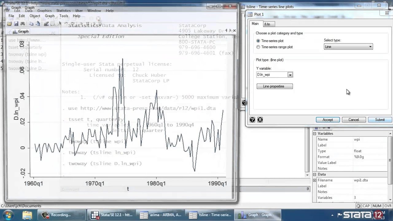The width and height of the screenshot is (393, 221).
Task: Open Object menu in Graph window
Action: click(x=35, y=16)
